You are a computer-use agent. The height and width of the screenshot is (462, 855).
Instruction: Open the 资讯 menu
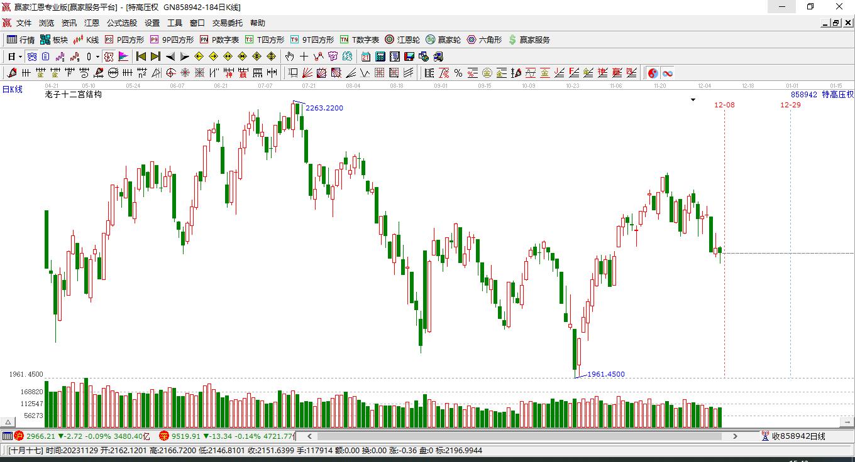(69, 23)
